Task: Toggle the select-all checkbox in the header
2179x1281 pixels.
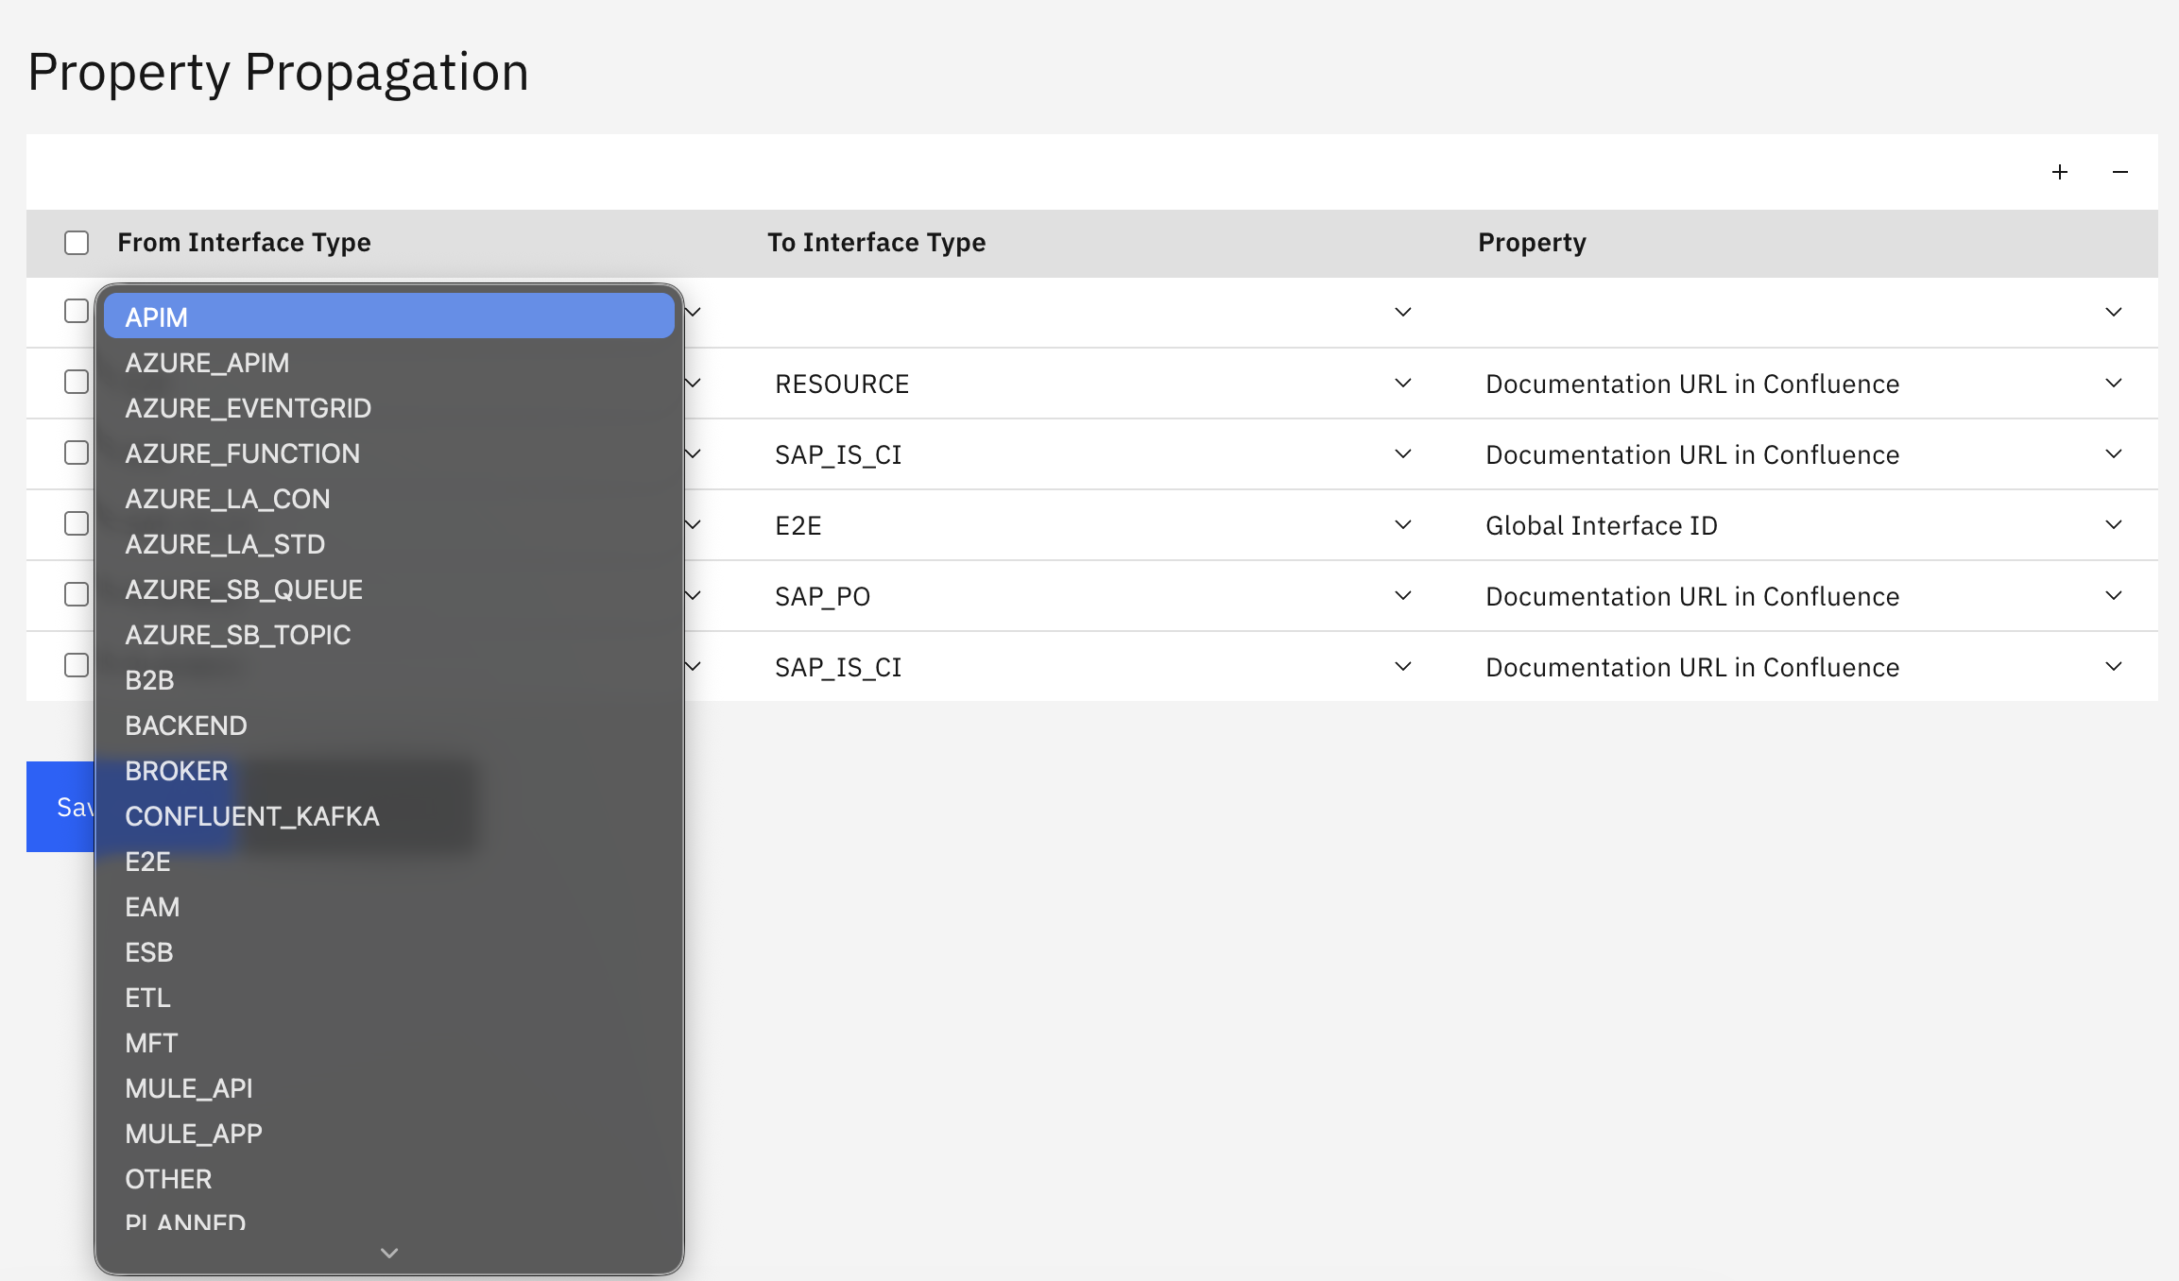Action: (77, 243)
